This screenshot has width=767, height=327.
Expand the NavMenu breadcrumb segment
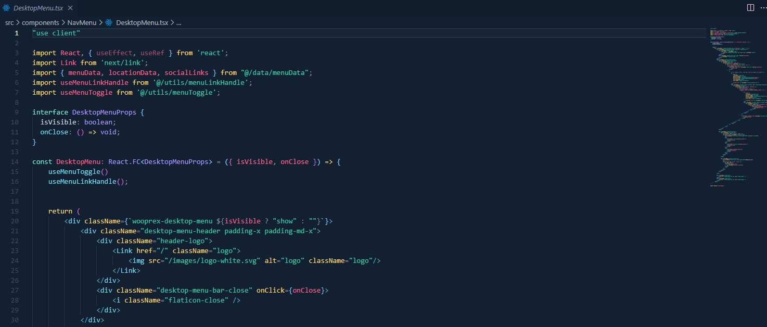click(x=82, y=23)
